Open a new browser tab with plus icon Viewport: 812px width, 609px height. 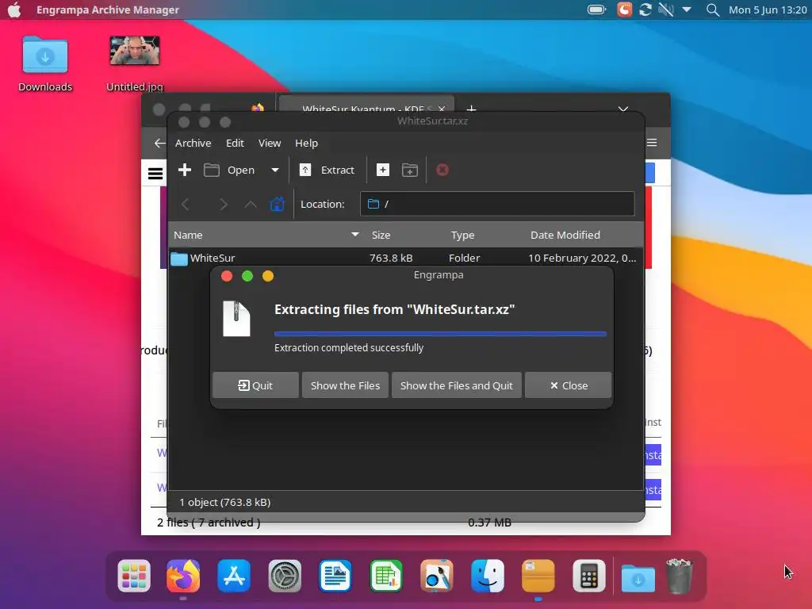tap(471, 108)
